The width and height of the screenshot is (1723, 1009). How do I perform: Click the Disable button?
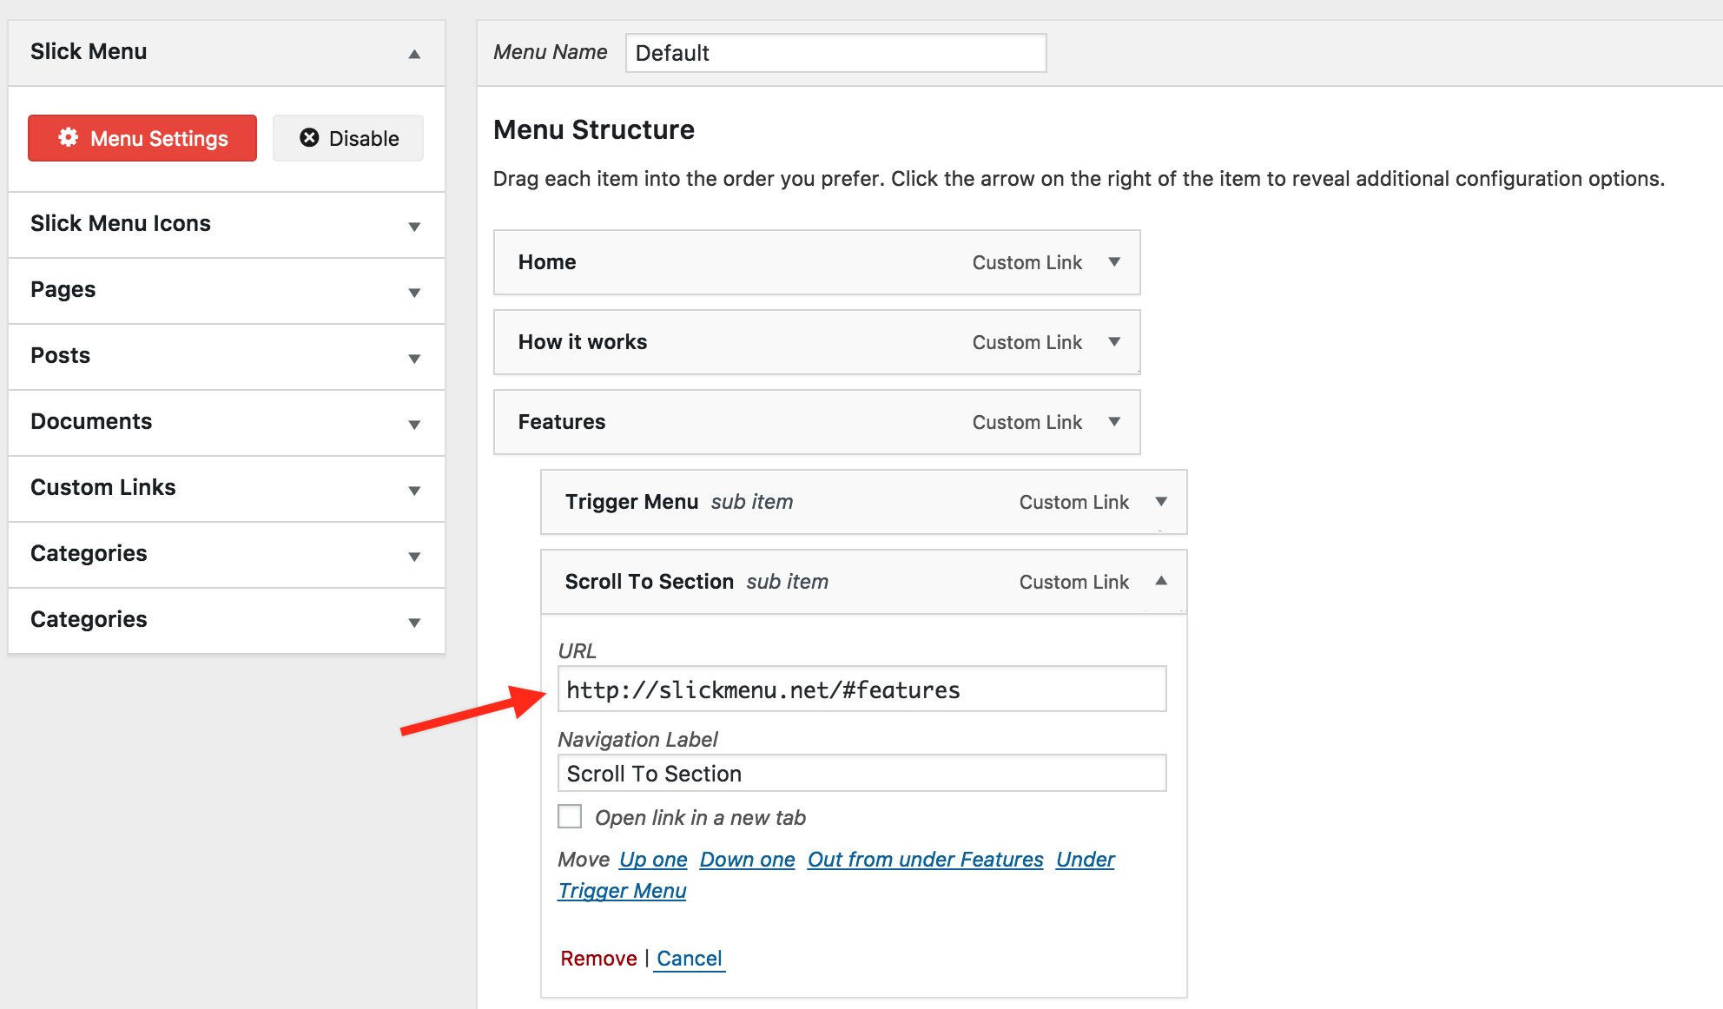pos(348,138)
